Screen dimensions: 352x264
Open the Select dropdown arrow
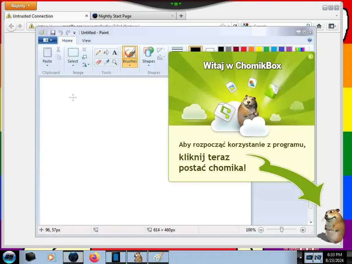73,66
